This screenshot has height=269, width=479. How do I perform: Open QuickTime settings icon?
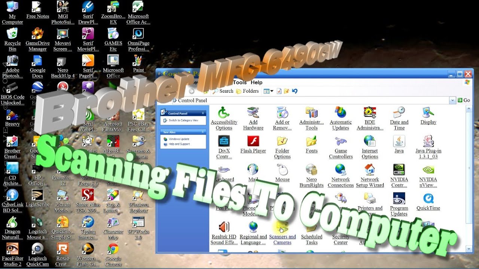point(428,202)
